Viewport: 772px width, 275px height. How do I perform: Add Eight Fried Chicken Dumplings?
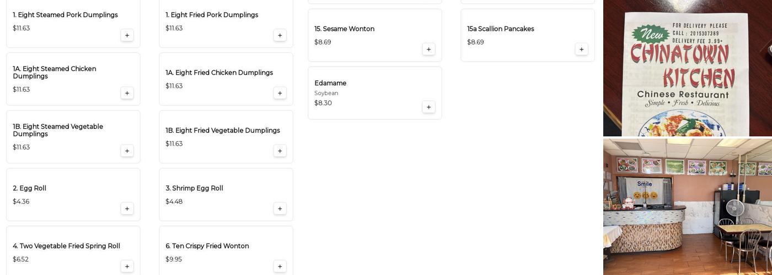click(x=280, y=94)
